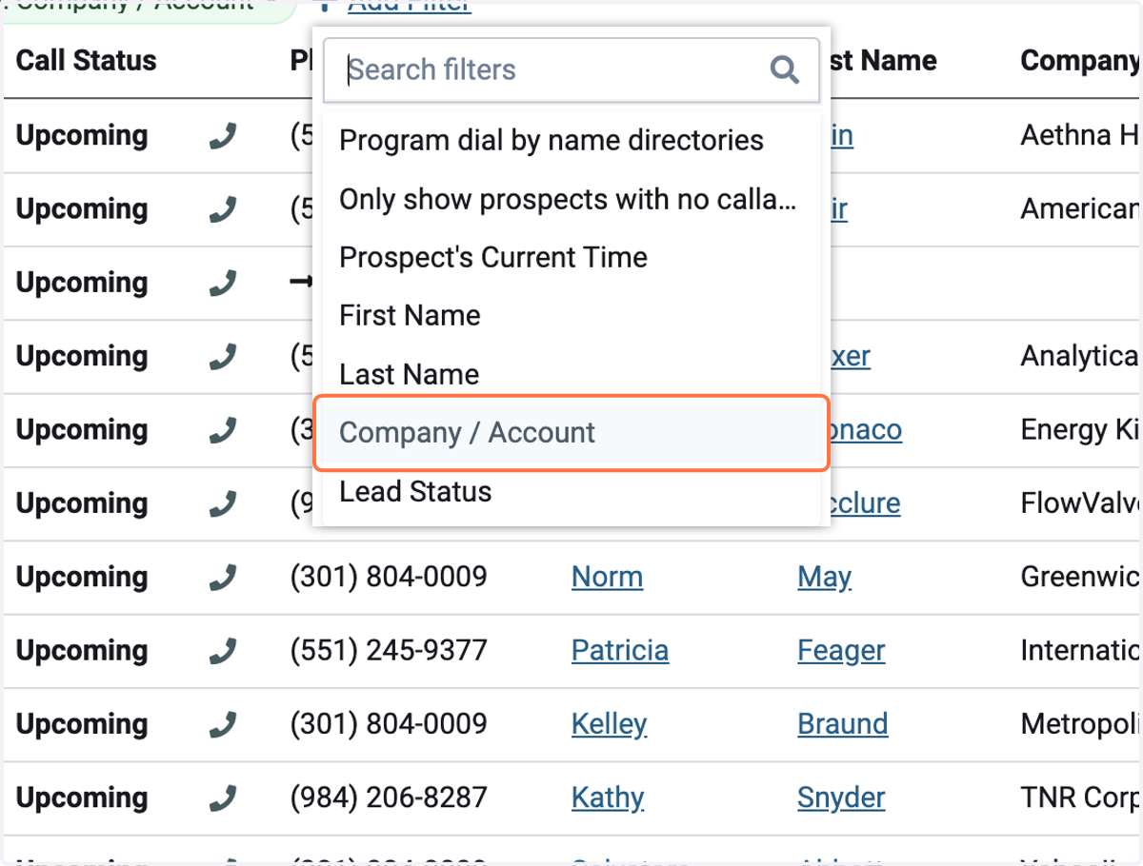Click phone icon in American row
Viewport: 1143px width, 866px height.
tap(222, 210)
